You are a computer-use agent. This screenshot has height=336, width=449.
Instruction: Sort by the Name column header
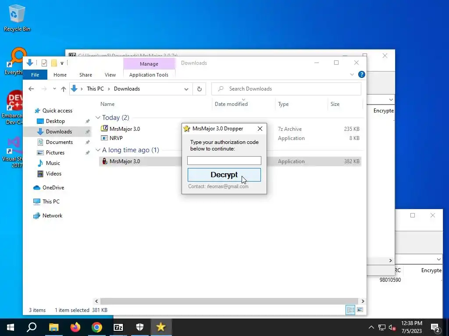coord(107,104)
